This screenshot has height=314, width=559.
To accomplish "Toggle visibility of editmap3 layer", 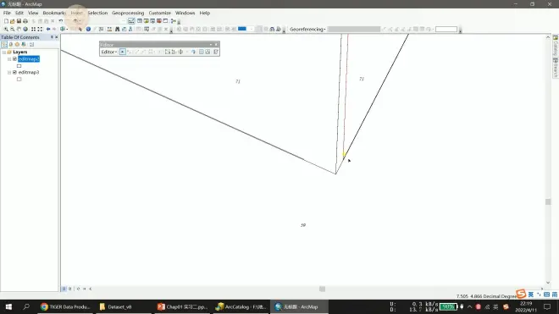I will pos(14,72).
